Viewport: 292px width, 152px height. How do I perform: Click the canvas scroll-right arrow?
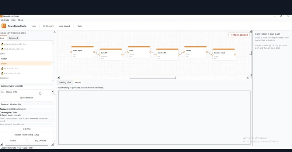coord(248,78)
